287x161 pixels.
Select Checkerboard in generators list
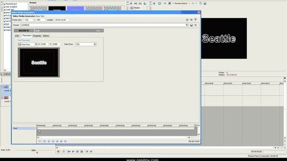coord(11,4)
